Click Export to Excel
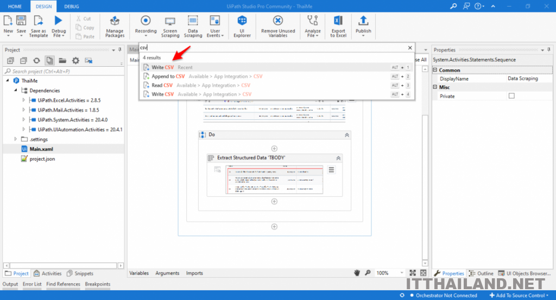This screenshot has height=300, width=556. tap(338, 26)
